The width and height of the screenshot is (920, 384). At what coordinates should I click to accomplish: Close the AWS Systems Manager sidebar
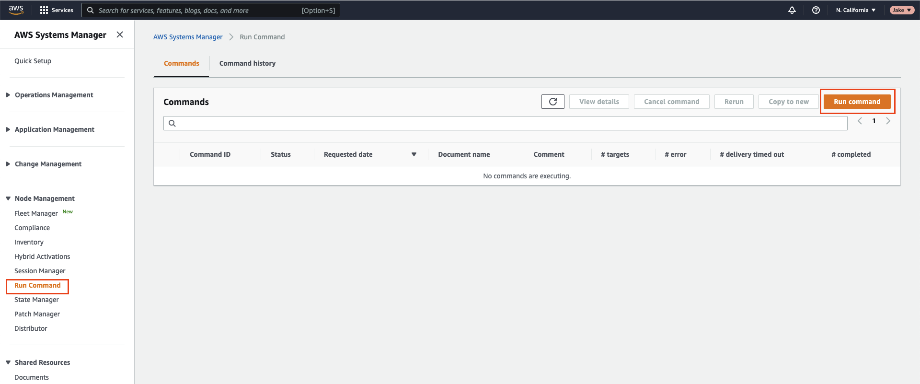tap(120, 35)
